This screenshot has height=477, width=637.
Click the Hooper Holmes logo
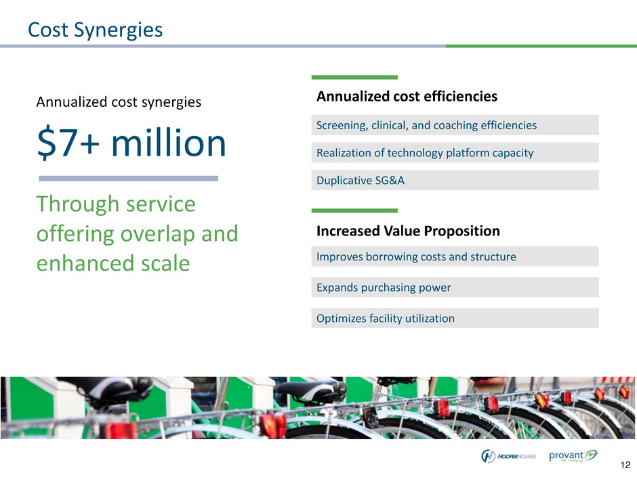509,456
